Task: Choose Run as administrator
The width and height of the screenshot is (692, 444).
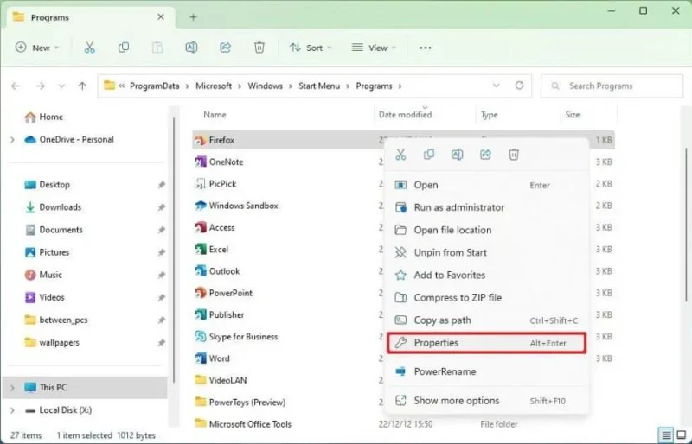Action: (487, 207)
